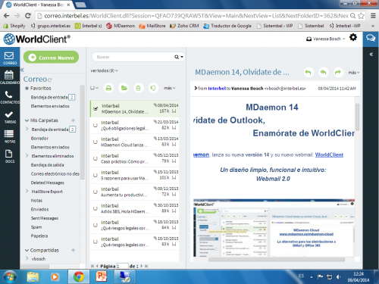The height and width of the screenshot is (284, 379).
Task: Click the reply arrow icon
Action: click(x=309, y=73)
